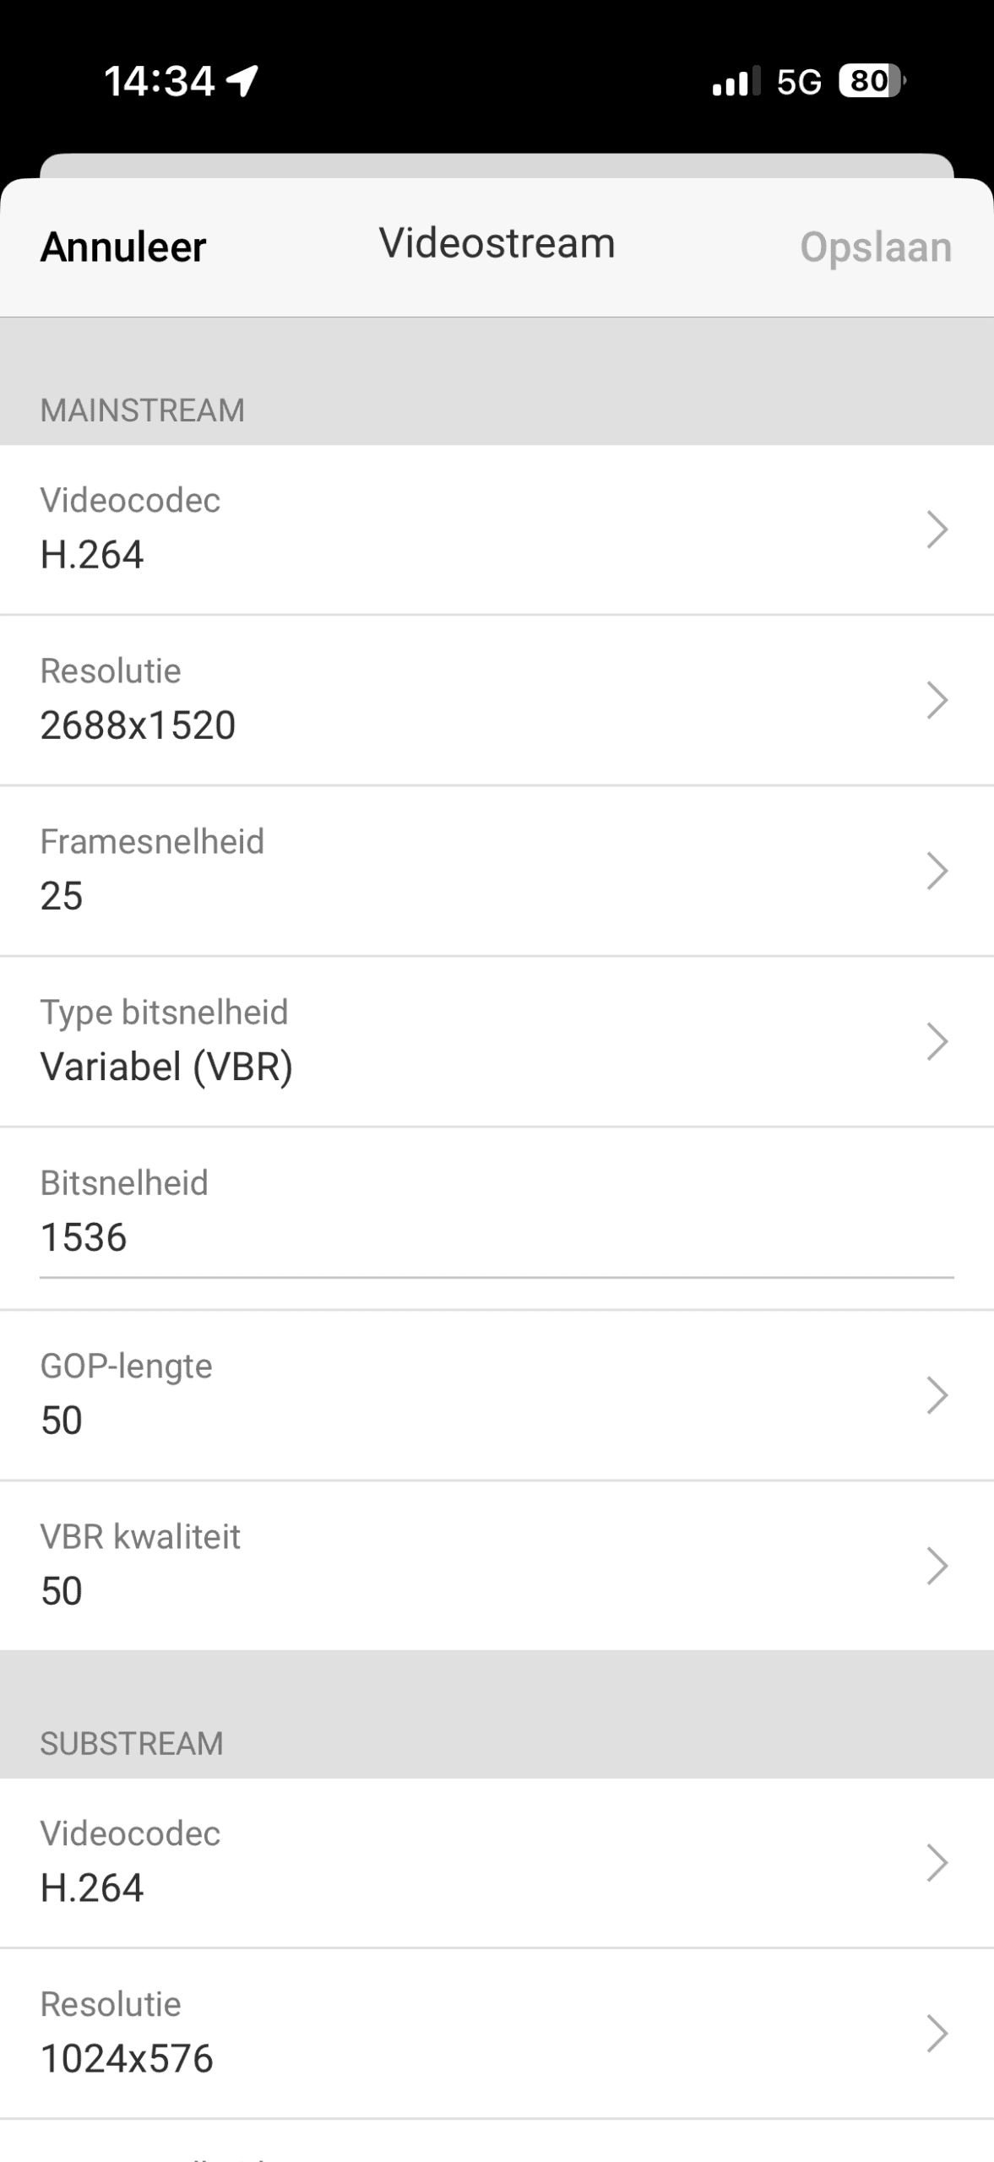This screenshot has height=2162, width=994.
Task: Focus the Bitsnelheid 1536 input field
Action: click(x=497, y=1238)
